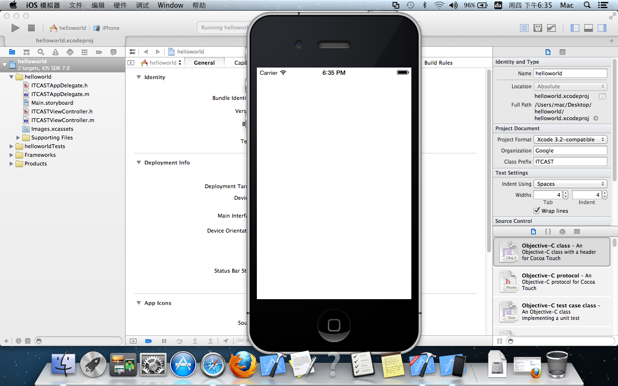This screenshot has width=618, height=386.
Task: Show the Media library
Action: coord(577,232)
